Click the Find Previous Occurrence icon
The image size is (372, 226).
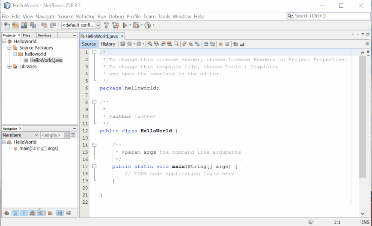[156, 44]
